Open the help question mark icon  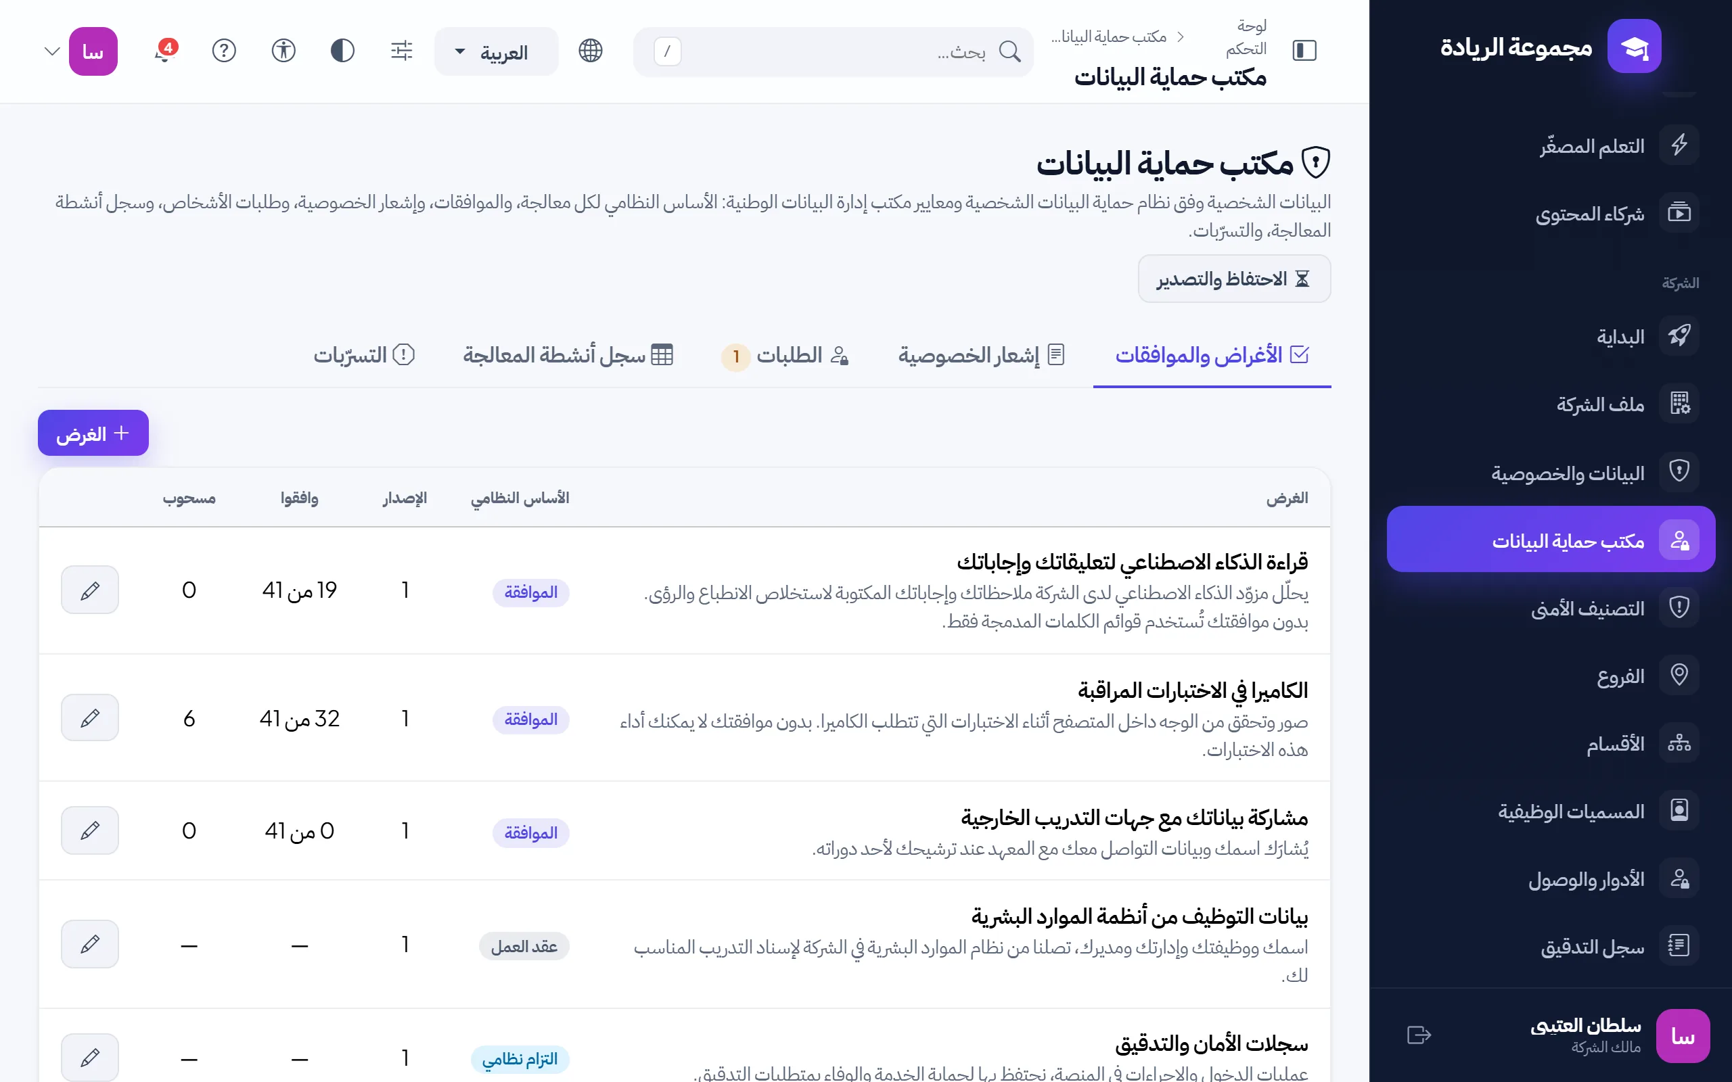224,51
